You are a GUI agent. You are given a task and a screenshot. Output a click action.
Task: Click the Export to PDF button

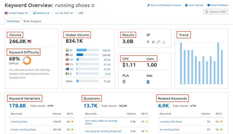[x=216, y=12]
